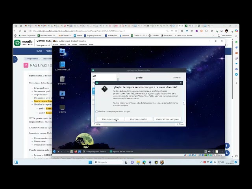Open 'Mobility Tool' bookmark
The height and width of the screenshot is (189, 252).
tap(111, 35)
